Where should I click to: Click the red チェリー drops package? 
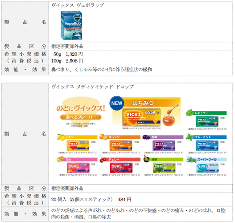pyautogui.click(x=121, y=168)
